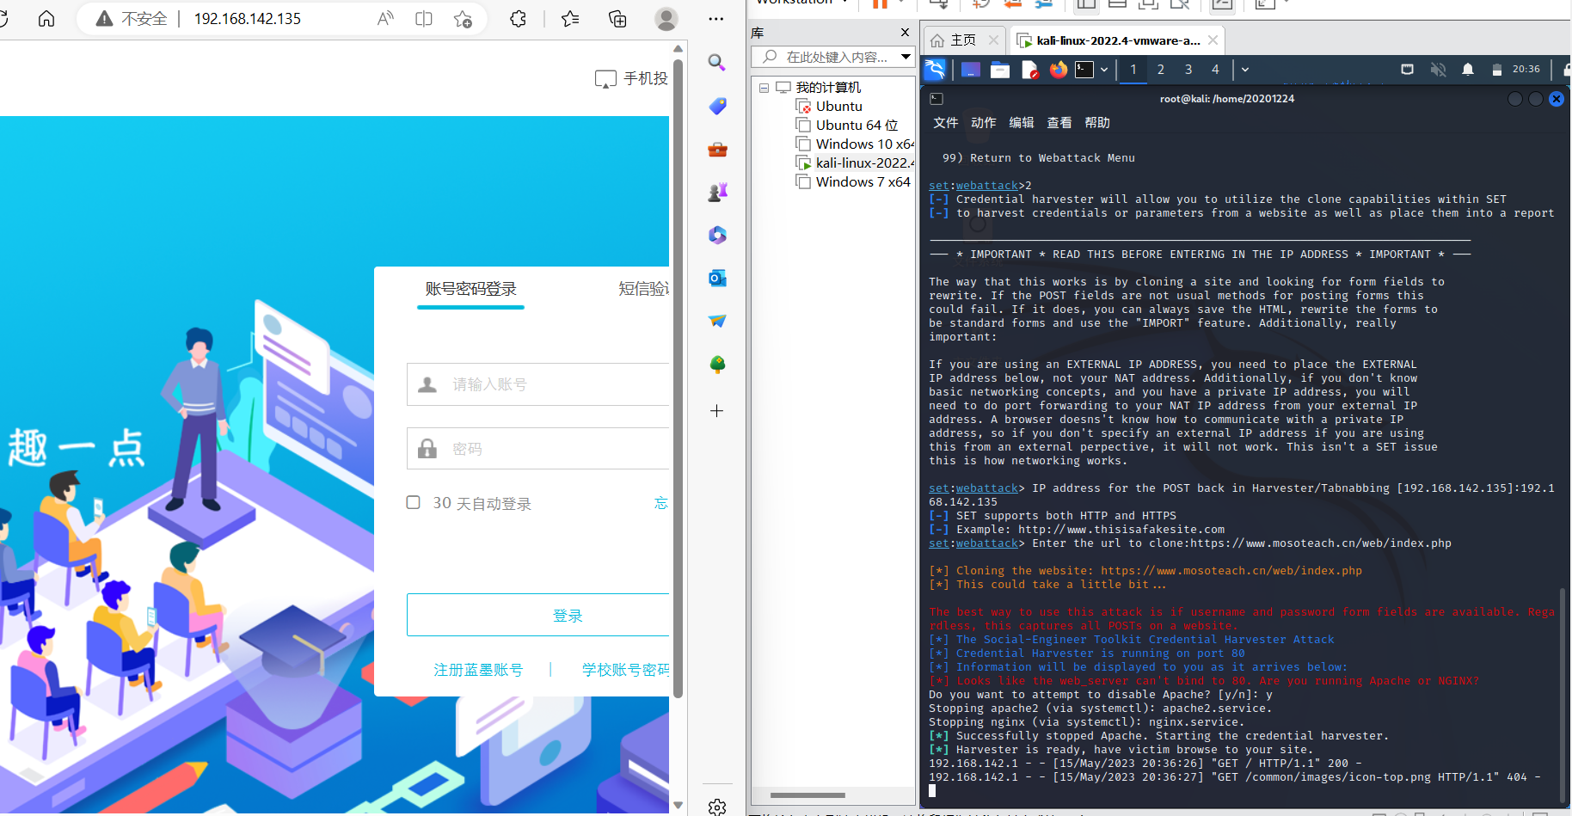Collapse 我的计算机 tree node
This screenshot has height=816, width=1572.
[x=764, y=88]
